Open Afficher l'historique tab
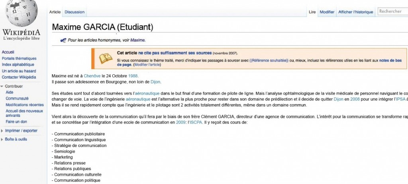408x184 pixels. (x=355, y=12)
